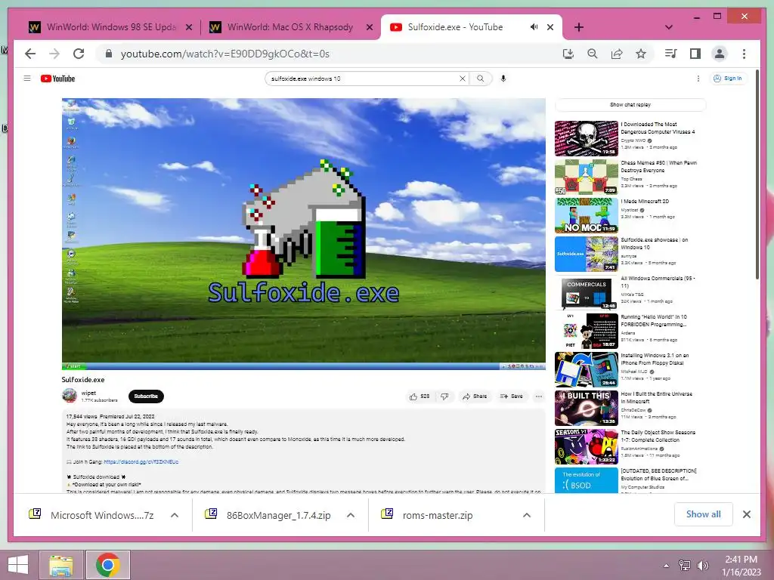Show hidden system tray icons

coord(667,565)
